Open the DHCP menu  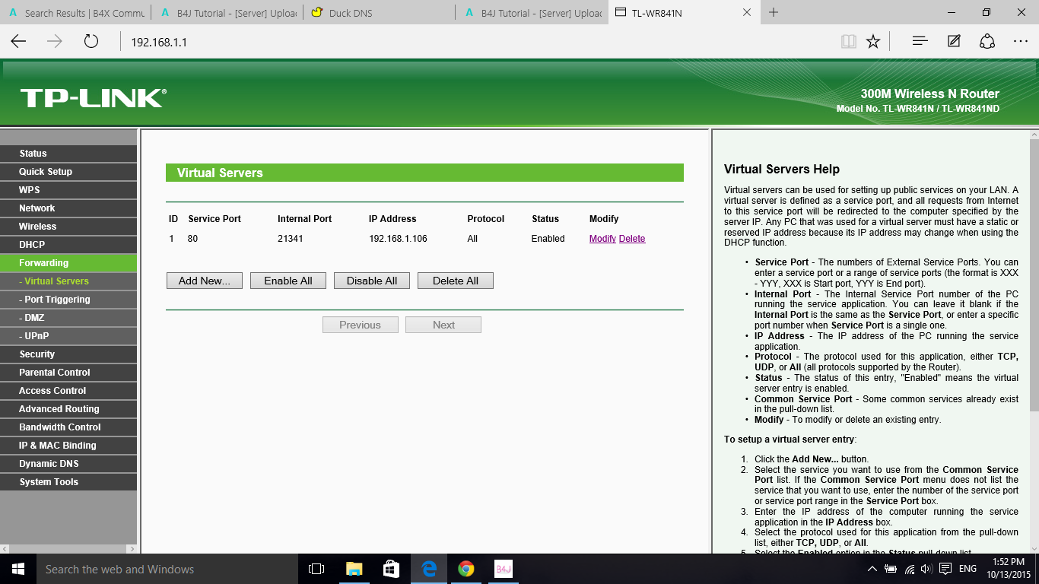[x=68, y=245]
